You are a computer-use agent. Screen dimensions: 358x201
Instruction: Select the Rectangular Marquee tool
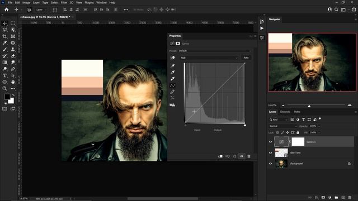[x=13, y=23]
